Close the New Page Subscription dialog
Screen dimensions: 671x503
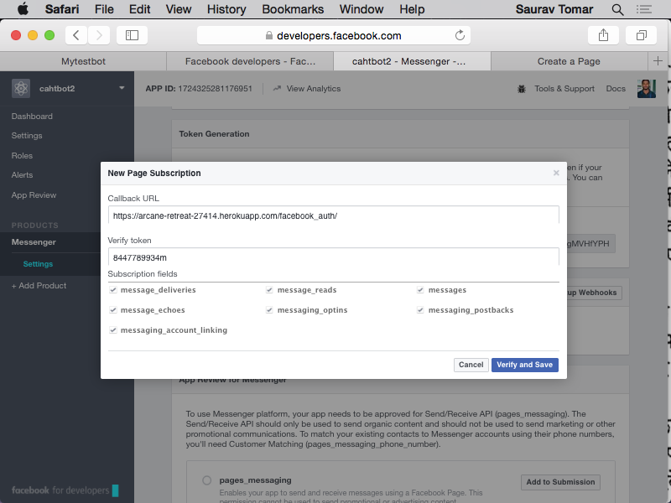pyautogui.click(x=556, y=173)
